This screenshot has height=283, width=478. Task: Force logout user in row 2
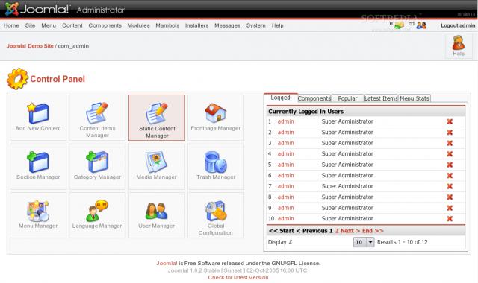click(x=450, y=133)
